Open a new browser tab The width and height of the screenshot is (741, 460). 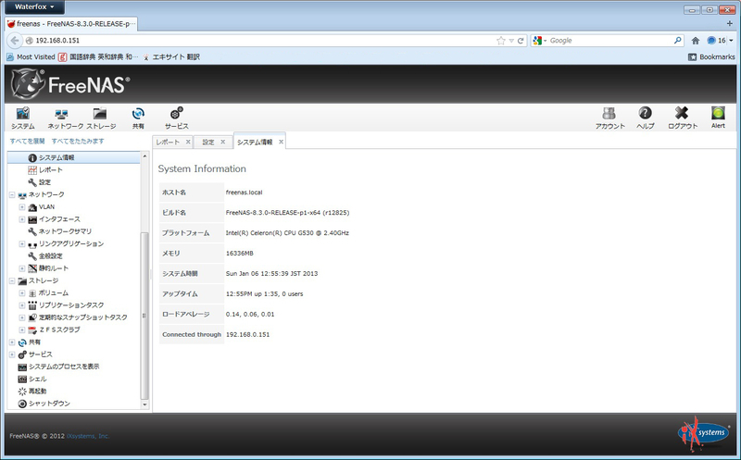pyautogui.click(x=730, y=23)
